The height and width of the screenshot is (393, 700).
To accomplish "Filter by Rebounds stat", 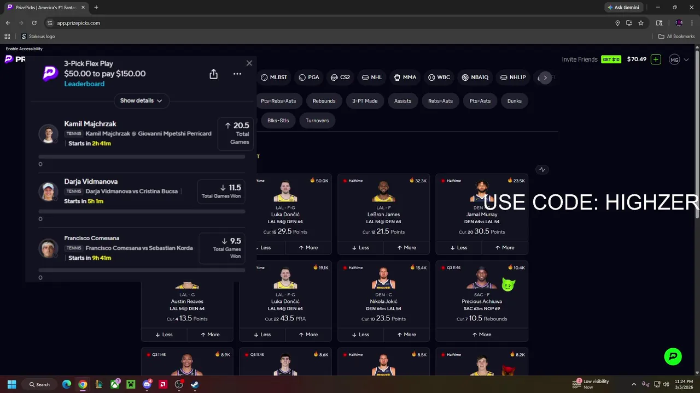I will pos(324,101).
